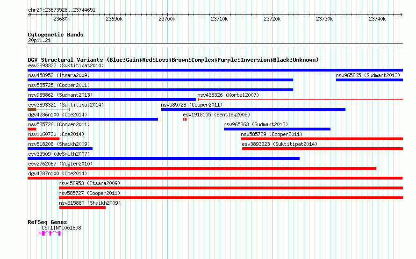Click the nsv585729 red loss bar

coord(322,139)
